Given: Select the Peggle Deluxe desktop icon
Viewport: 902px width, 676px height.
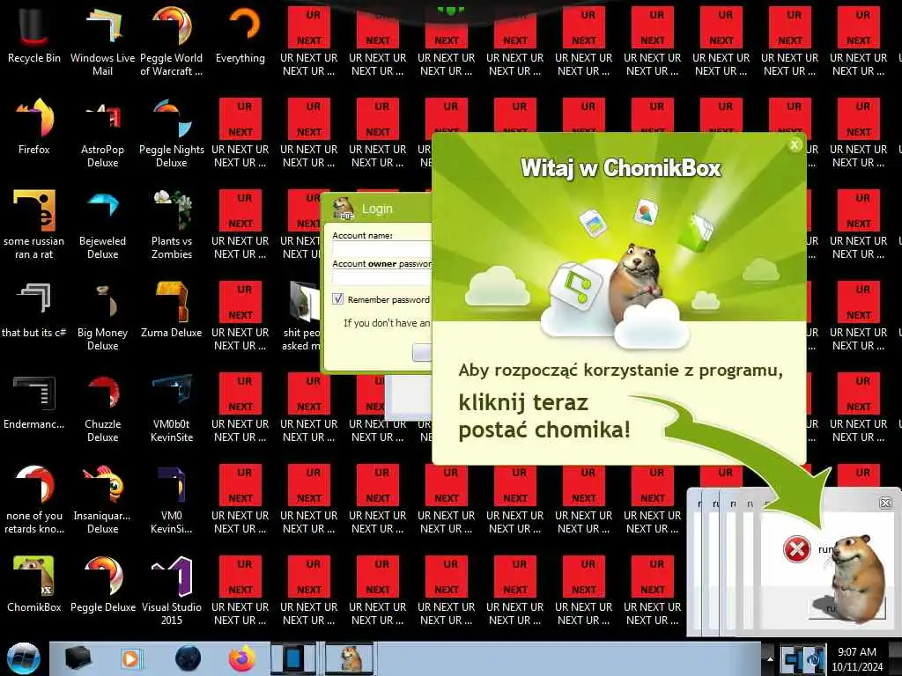Looking at the screenshot, I should tap(102, 584).
